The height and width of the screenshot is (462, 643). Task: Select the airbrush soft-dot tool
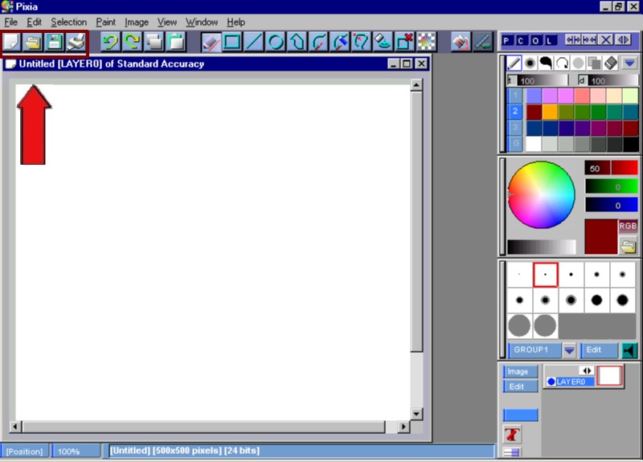(530, 63)
